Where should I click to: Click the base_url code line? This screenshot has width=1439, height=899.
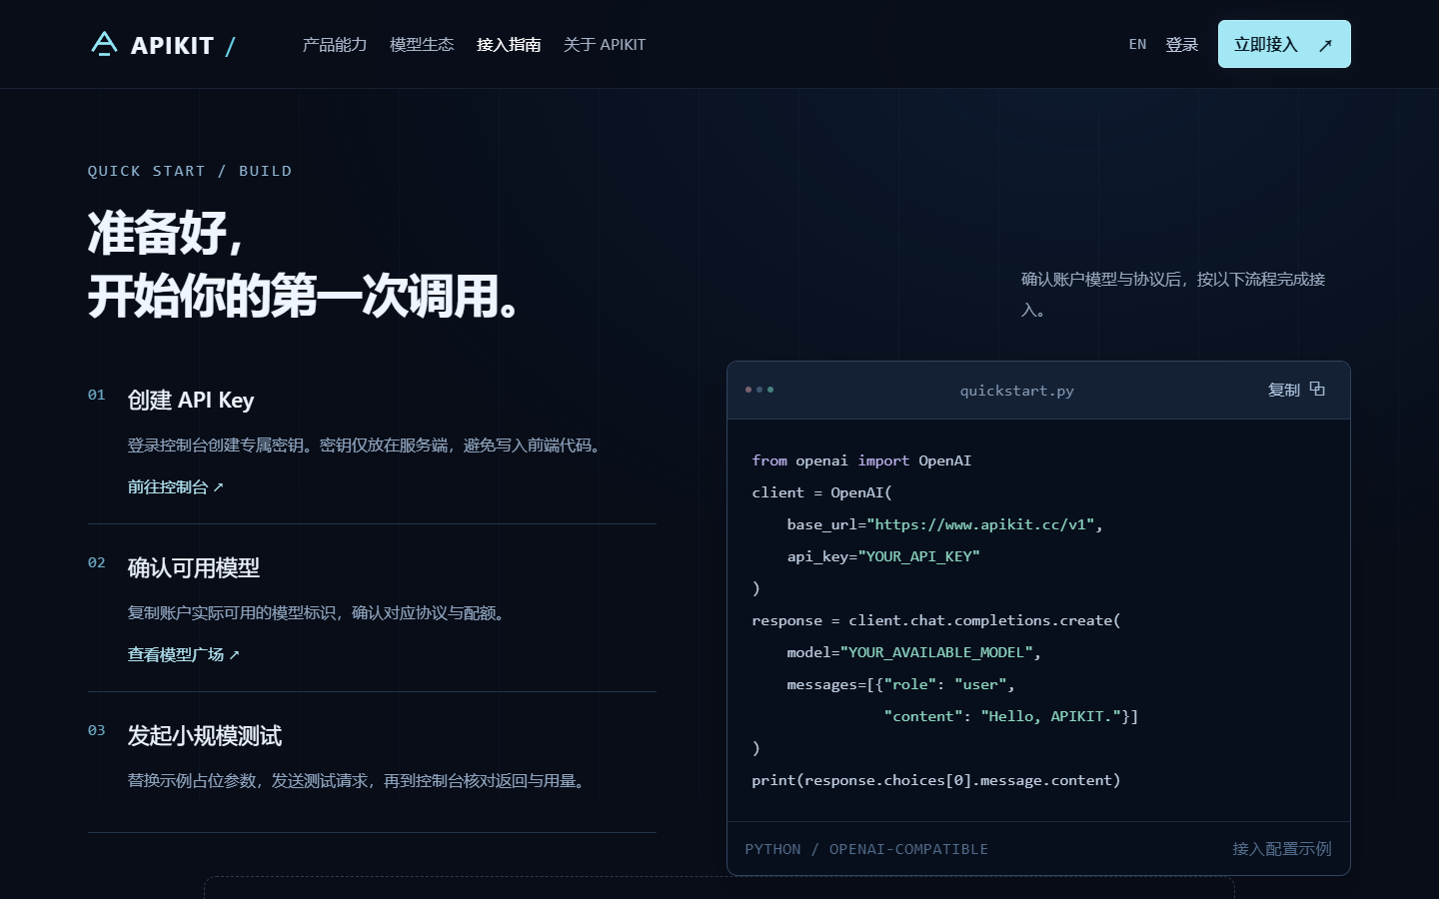pos(944,524)
